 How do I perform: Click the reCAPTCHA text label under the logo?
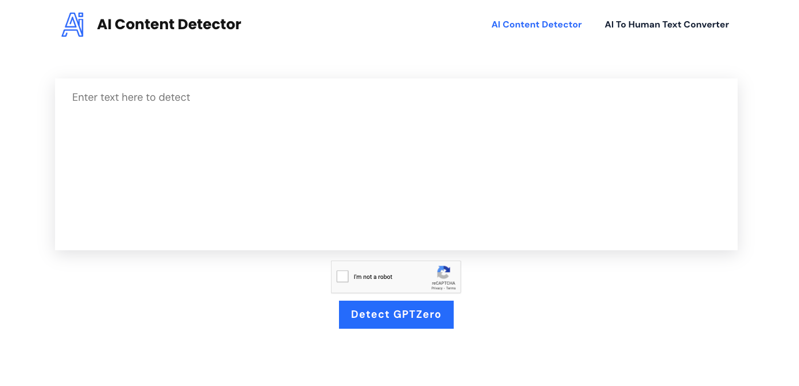[443, 283]
